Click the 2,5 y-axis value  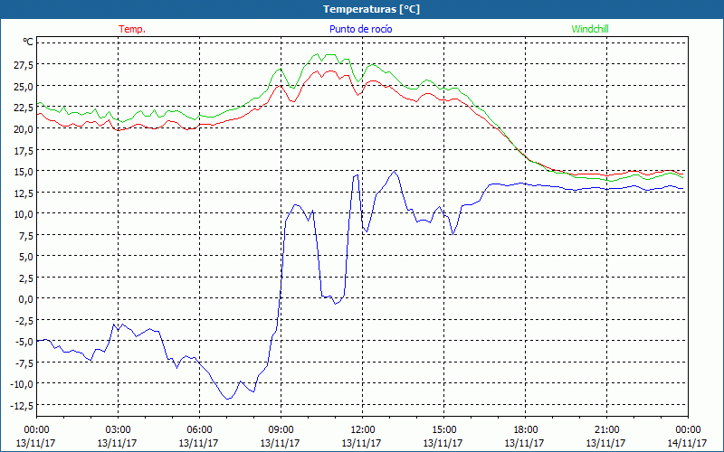click(25, 278)
